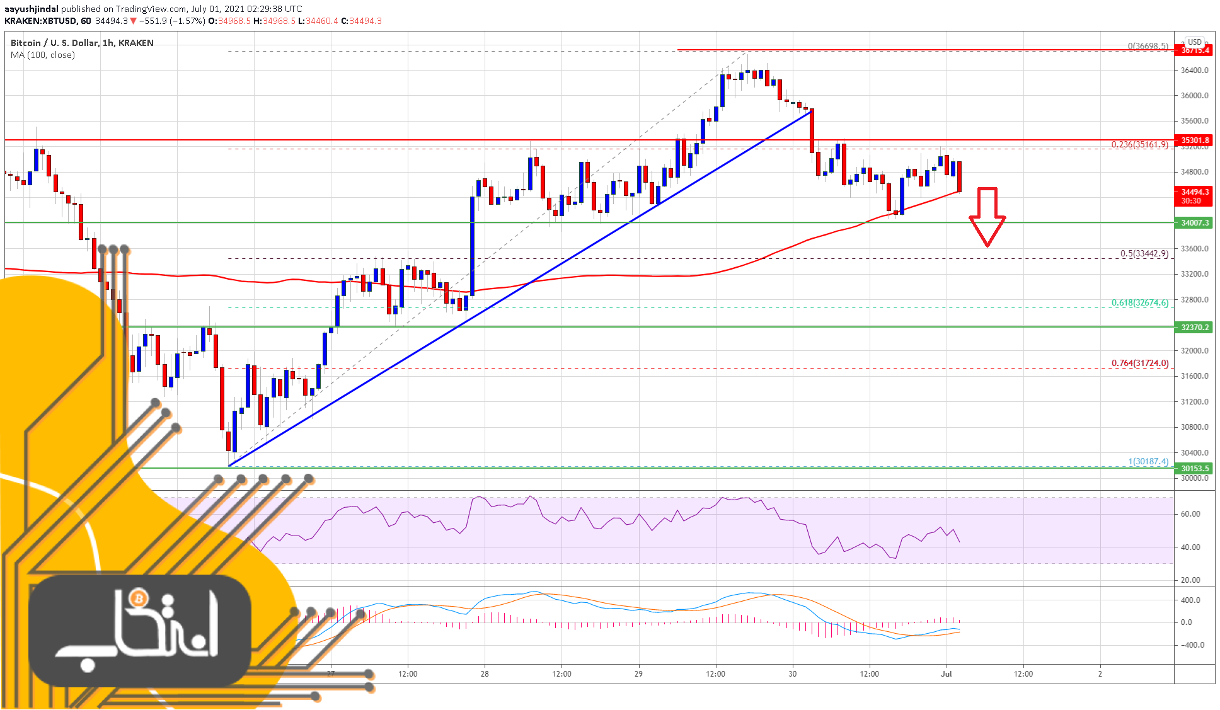This screenshot has width=1220, height=710.
Task: Open the USD currency selector on price axis
Action: click(1194, 42)
